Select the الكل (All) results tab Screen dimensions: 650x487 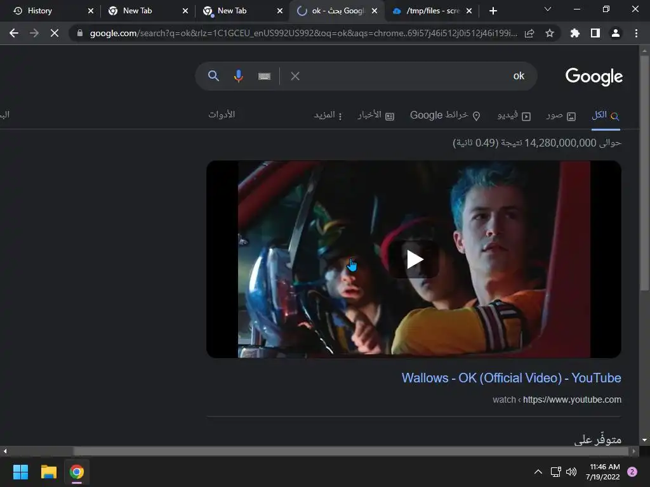[x=606, y=115]
